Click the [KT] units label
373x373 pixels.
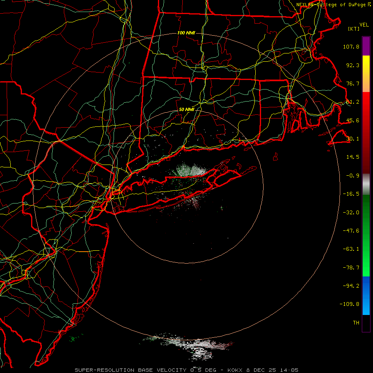coord(354,29)
